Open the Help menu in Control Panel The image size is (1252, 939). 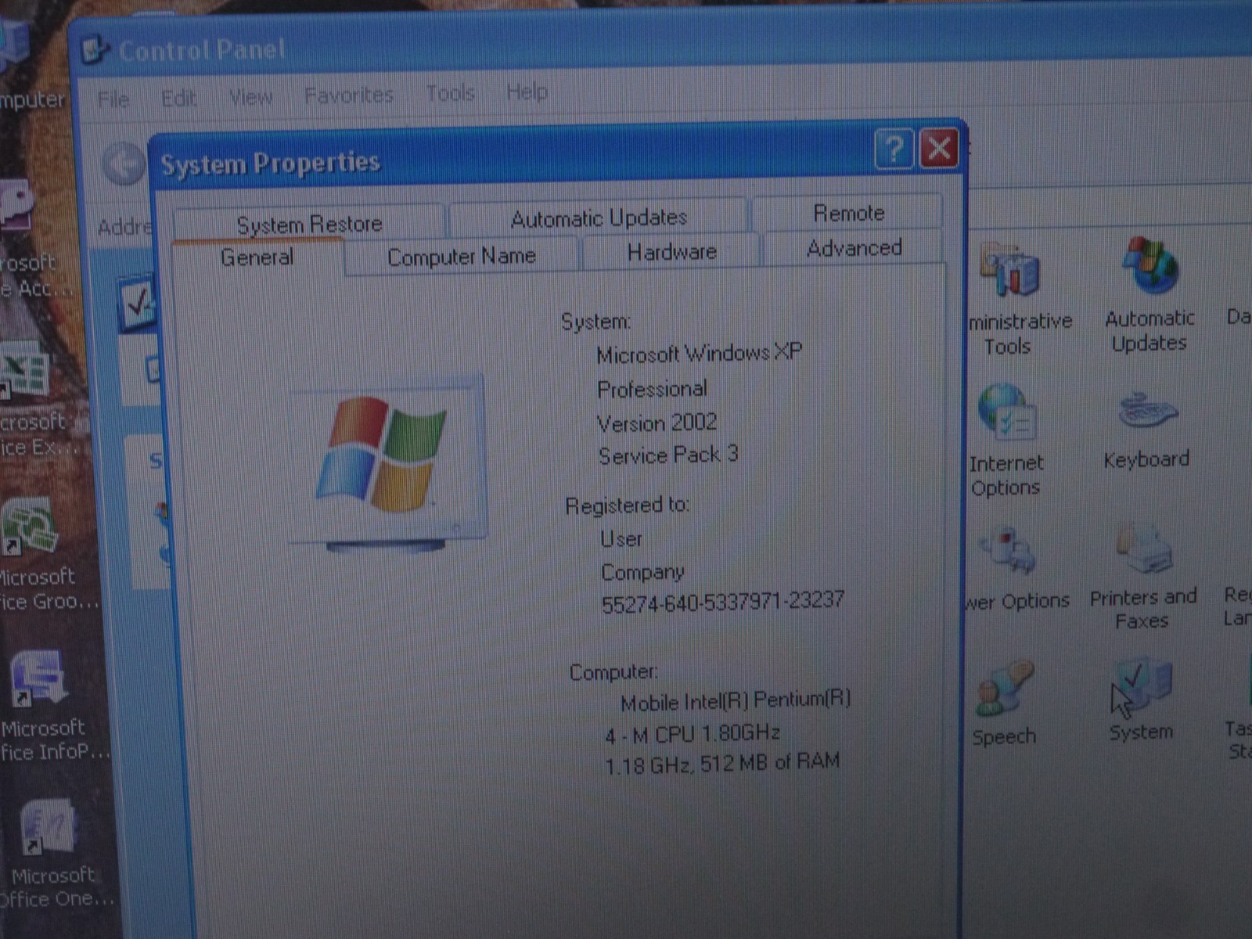tap(527, 92)
